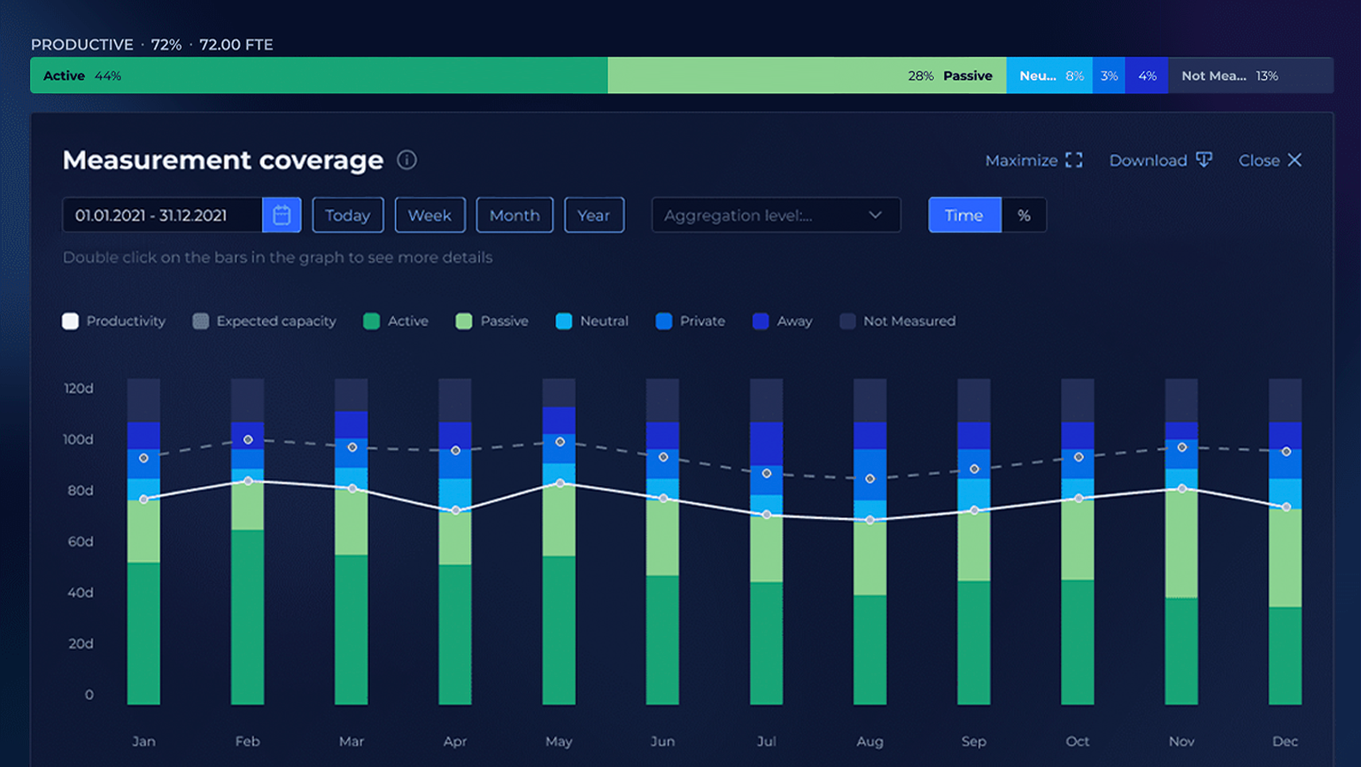Click the Dec productivity line data point
The height and width of the screenshot is (767, 1361).
(1287, 507)
